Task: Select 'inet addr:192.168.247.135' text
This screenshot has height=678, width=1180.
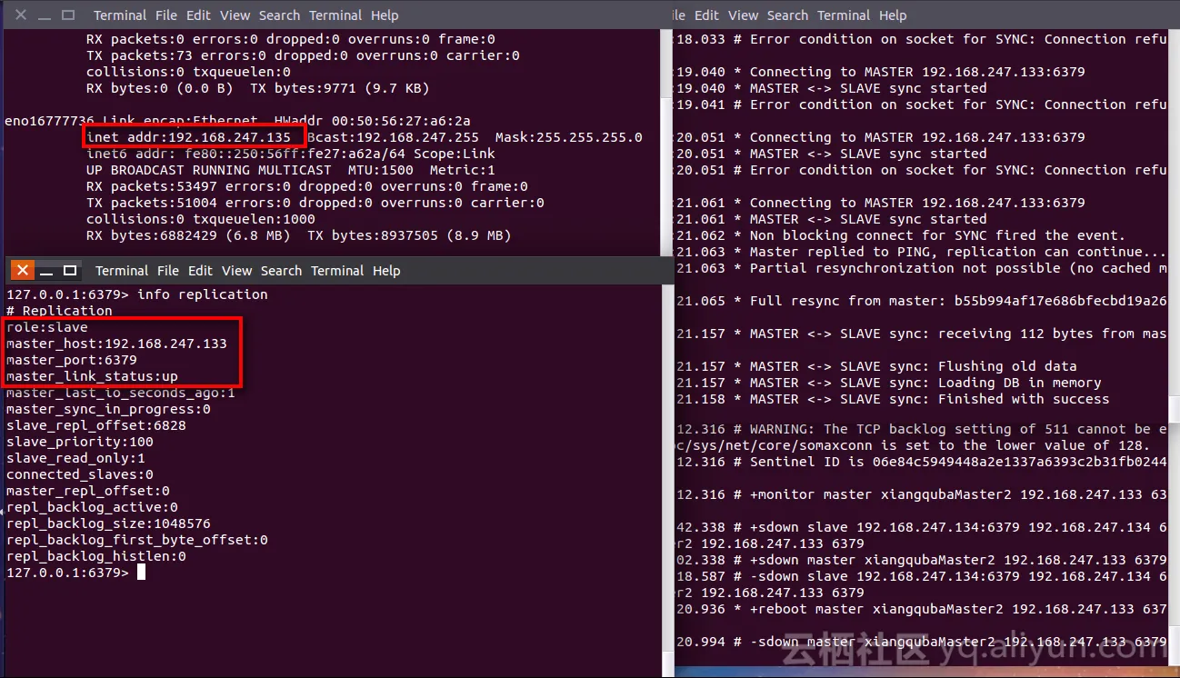Action: (189, 137)
